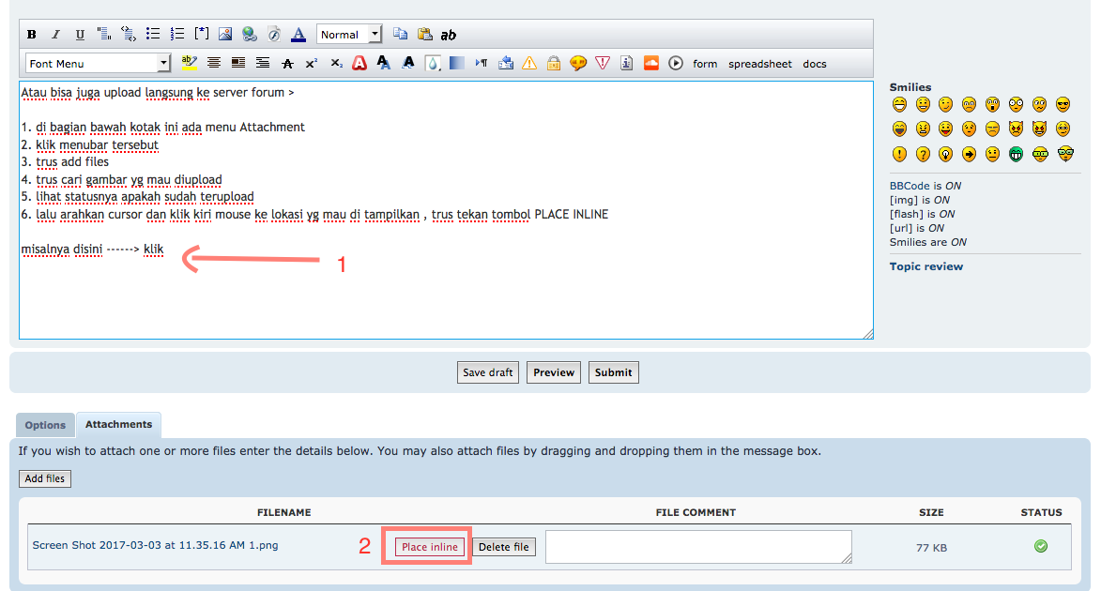Insert a URL link with globe icon
Viewport: 1101px width, 591px height.
[249, 35]
